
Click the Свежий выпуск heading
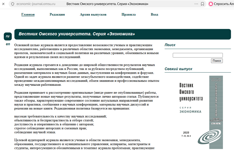pos(178,69)
